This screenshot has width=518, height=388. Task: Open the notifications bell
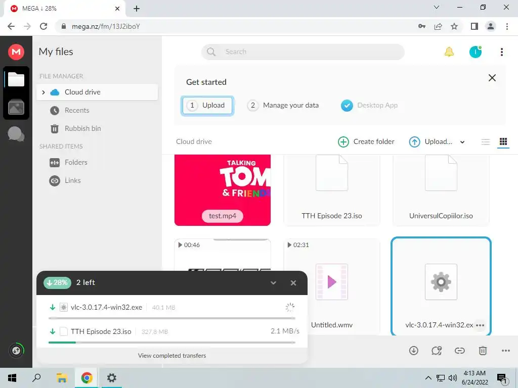[x=449, y=52]
